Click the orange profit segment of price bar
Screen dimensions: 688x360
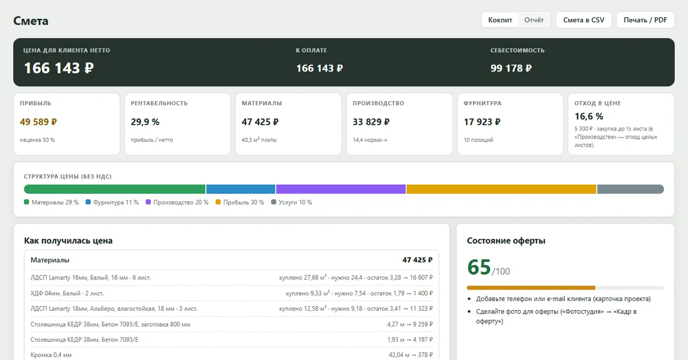coord(502,189)
